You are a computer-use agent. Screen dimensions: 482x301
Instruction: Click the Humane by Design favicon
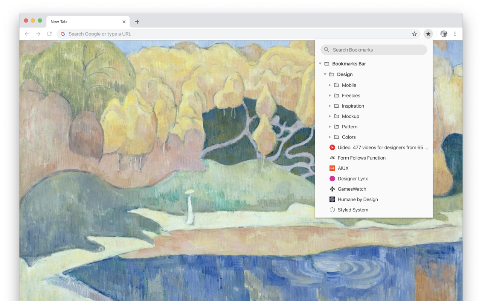[332, 199]
